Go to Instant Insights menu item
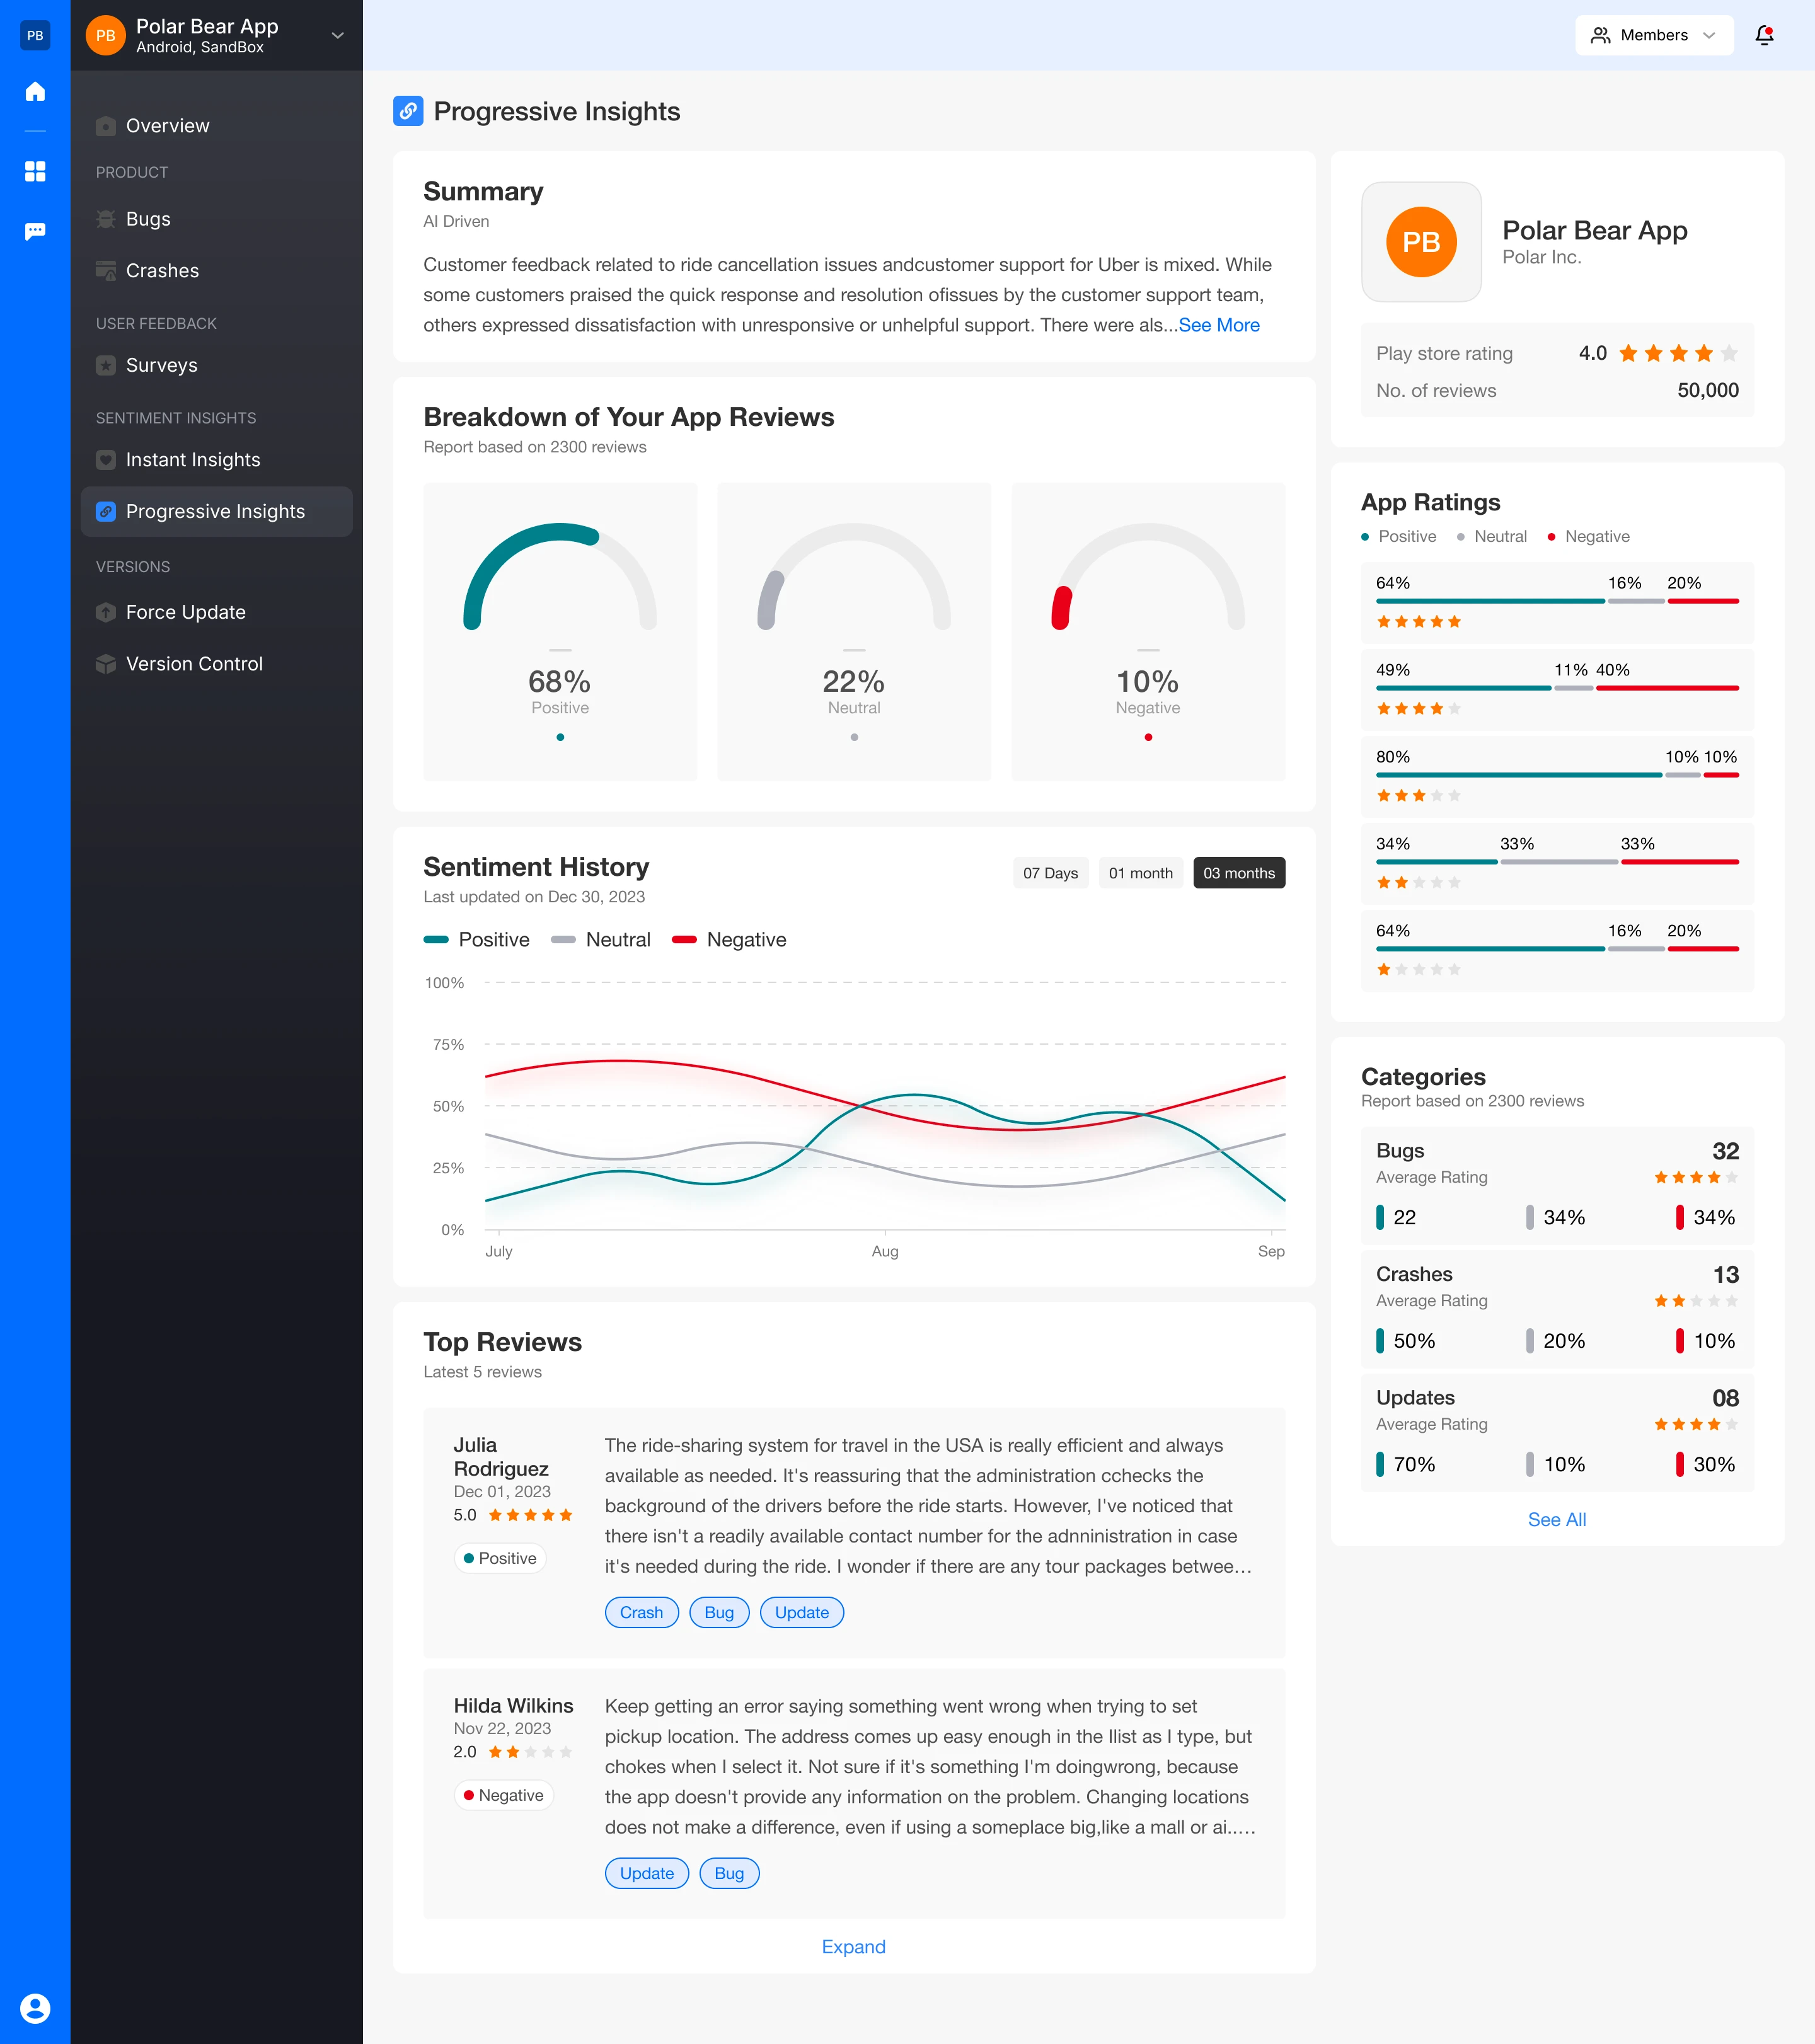The image size is (1815, 2044). [193, 460]
